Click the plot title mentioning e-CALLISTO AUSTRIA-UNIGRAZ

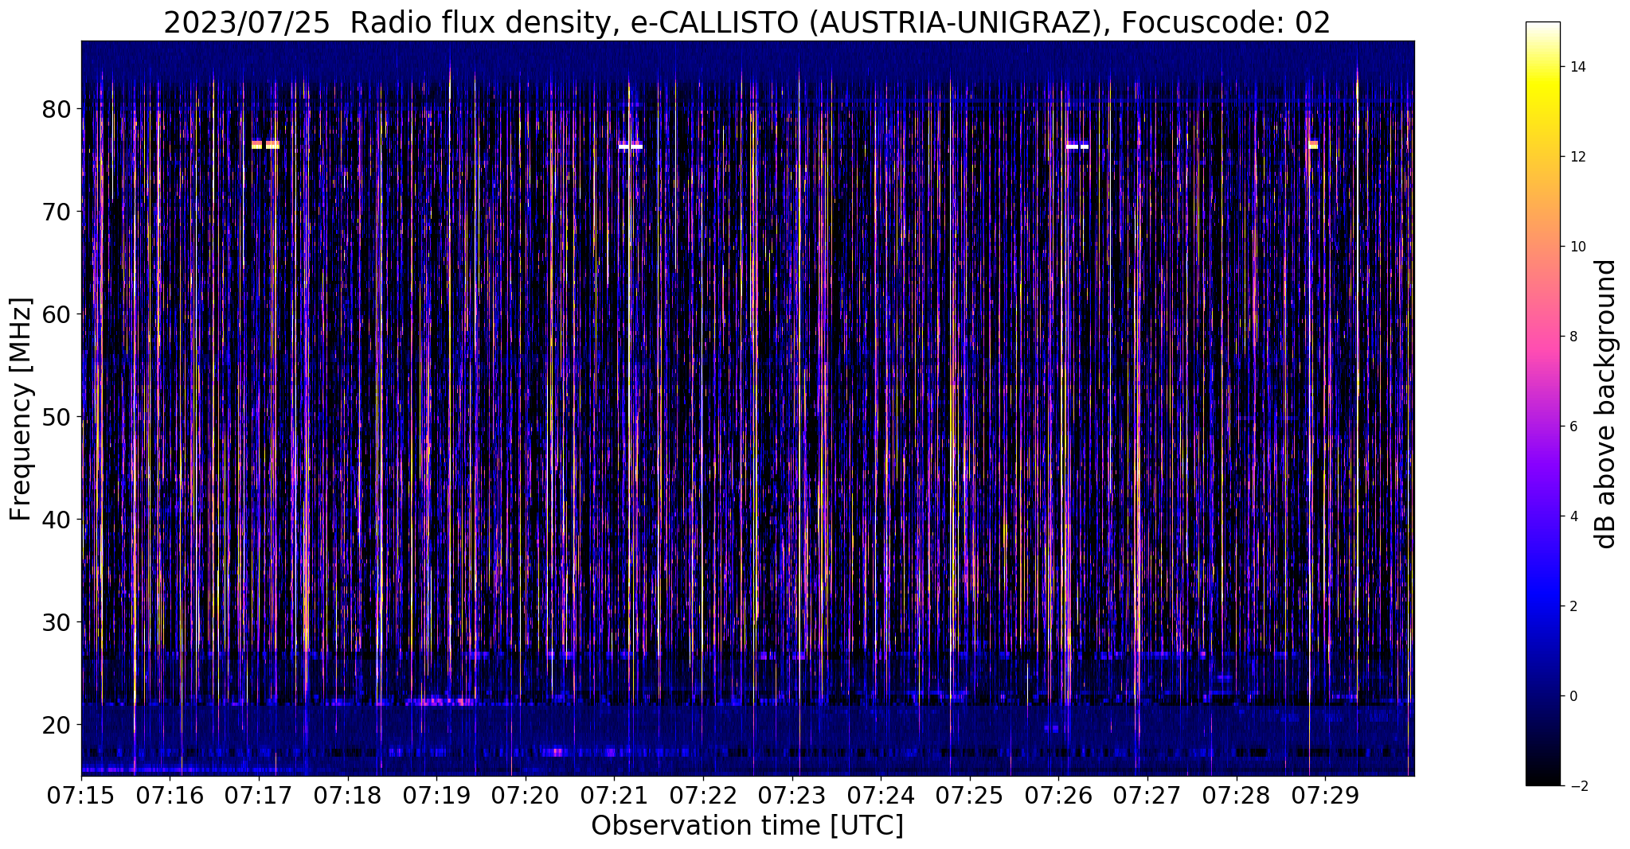(x=747, y=22)
